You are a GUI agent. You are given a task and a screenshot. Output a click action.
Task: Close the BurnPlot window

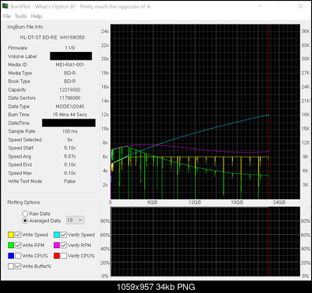[300, 6]
